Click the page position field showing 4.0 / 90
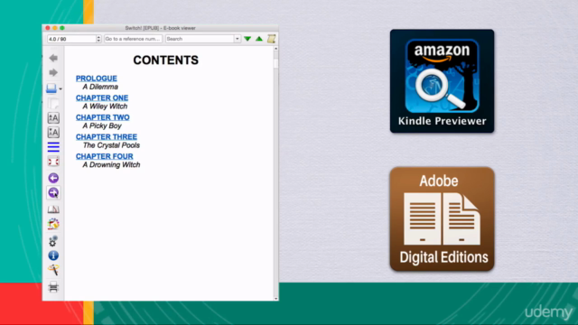578x325 pixels. pyautogui.click(x=71, y=39)
